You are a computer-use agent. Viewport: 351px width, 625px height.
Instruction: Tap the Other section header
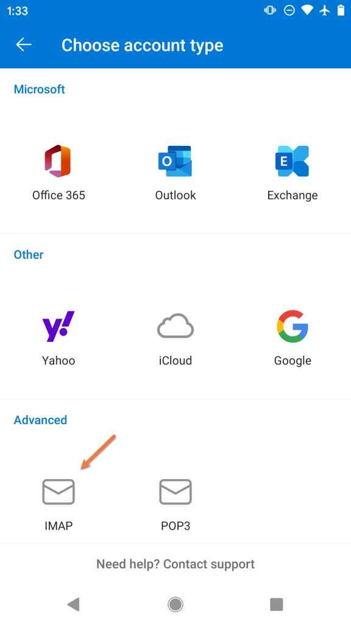(28, 255)
